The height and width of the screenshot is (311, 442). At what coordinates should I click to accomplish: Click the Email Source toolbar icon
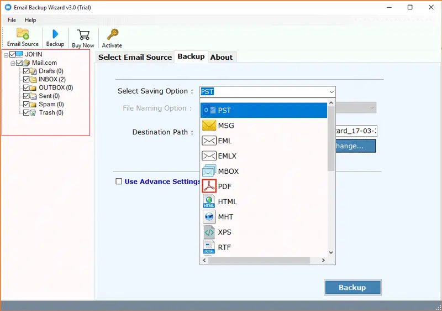point(23,37)
